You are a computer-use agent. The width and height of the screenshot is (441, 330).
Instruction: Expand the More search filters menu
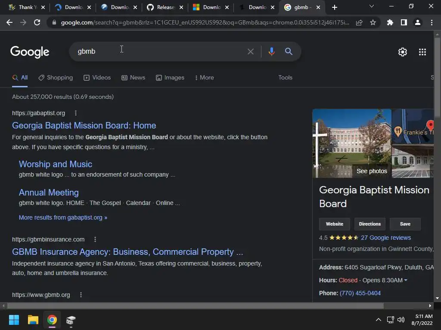(x=205, y=78)
